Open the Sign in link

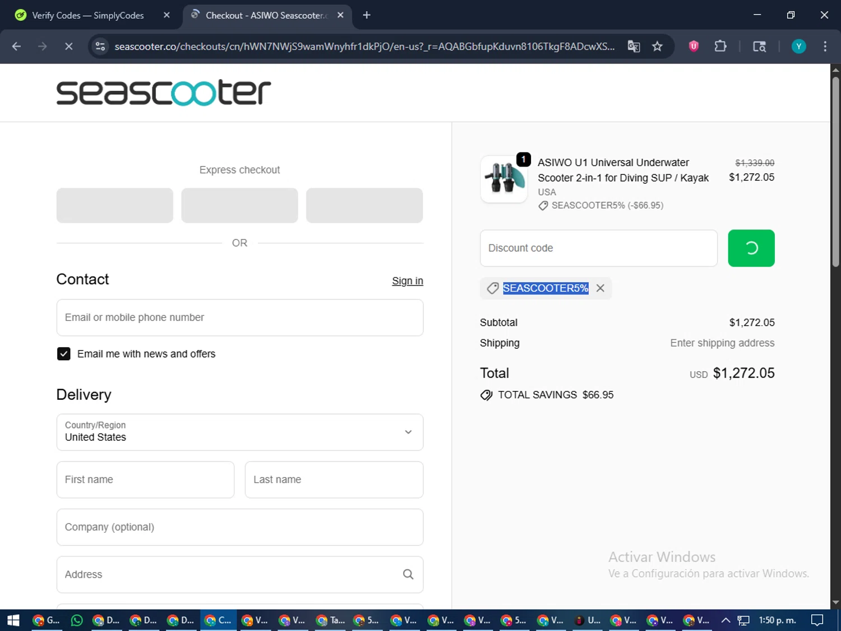[408, 281]
